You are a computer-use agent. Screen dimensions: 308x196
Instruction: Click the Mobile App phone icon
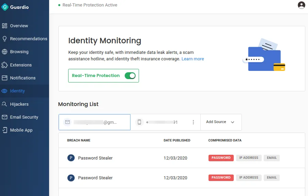pyautogui.click(x=4, y=130)
